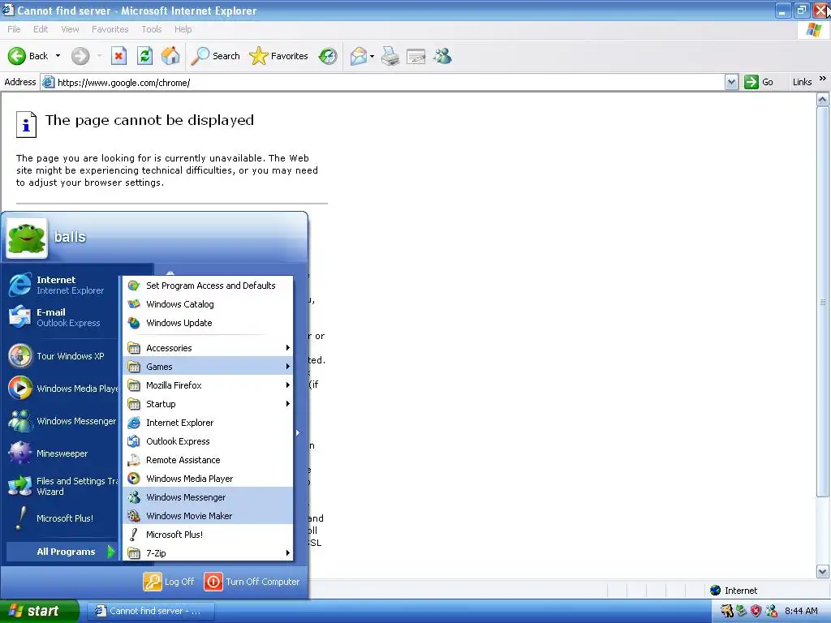The width and height of the screenshot is (831, 623).
Task: Click the Refresh page icon
Action: coord(144,56)
